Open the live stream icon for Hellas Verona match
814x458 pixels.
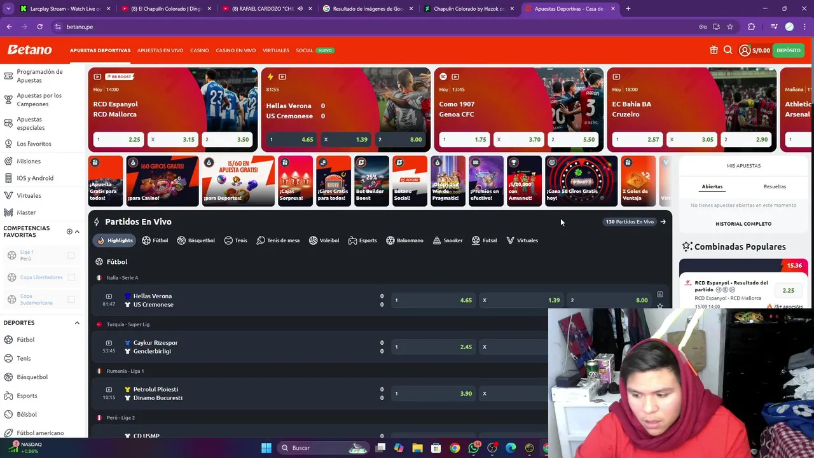(109, 296)
